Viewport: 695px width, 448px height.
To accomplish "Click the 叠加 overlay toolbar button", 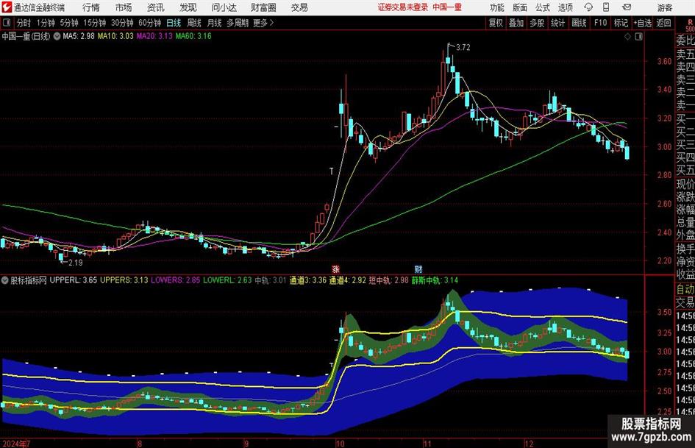I will (x=516, y=23).
